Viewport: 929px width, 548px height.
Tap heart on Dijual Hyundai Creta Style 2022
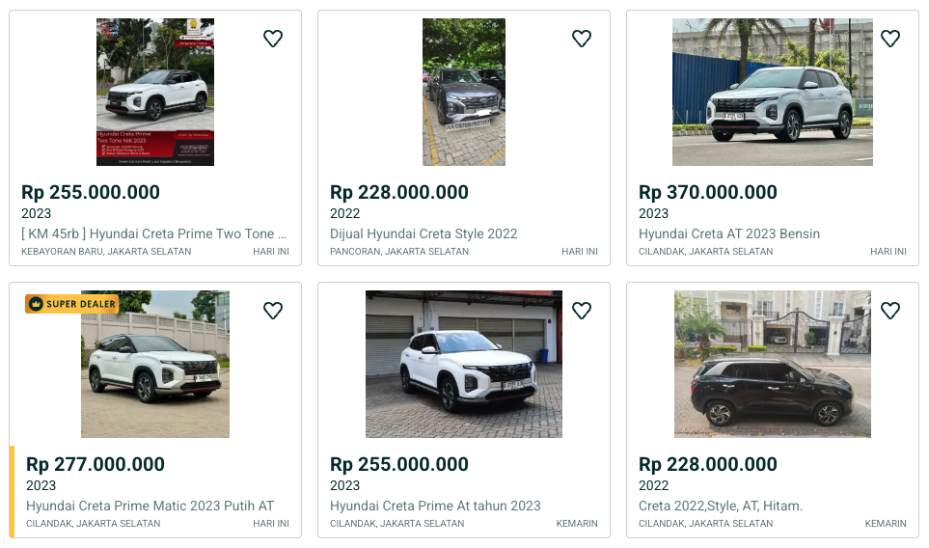[582, 39]
